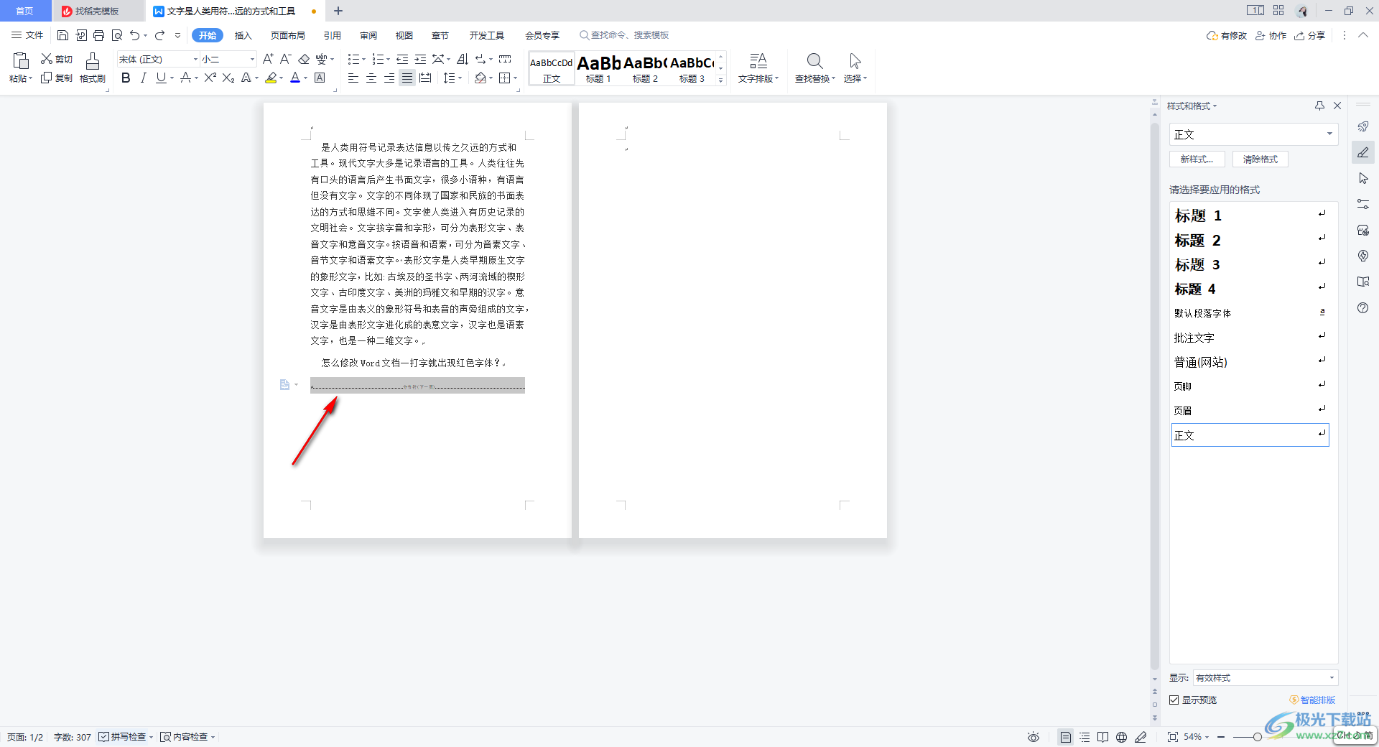Switch to the 审阅 ribbon tab
This screenshot has height=747, width=1379.
click(368, 35)
